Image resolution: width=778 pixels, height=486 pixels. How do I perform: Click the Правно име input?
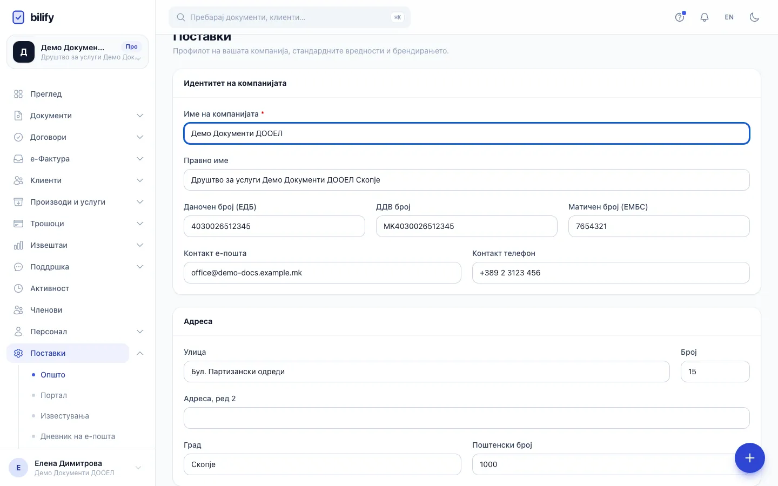coord(467,180)
